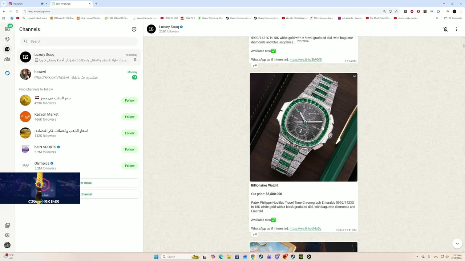Click the Search channels input field
The image size is (465, 261).
(x=78, y=41)
